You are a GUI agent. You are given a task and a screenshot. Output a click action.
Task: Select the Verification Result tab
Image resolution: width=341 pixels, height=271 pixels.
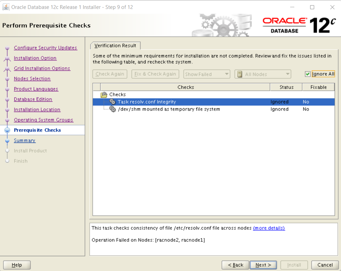click(115, 46)
